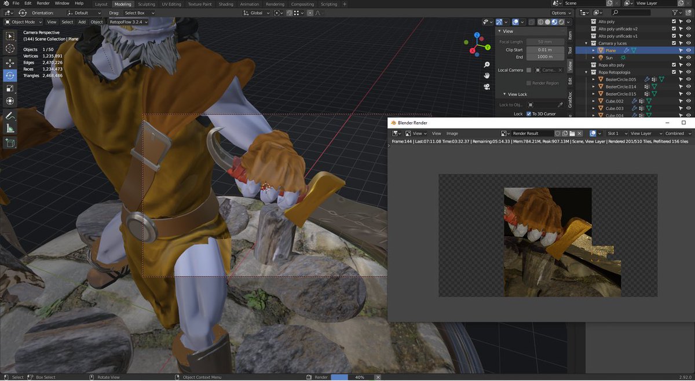Close the Render Result image

tap(579, 133)
